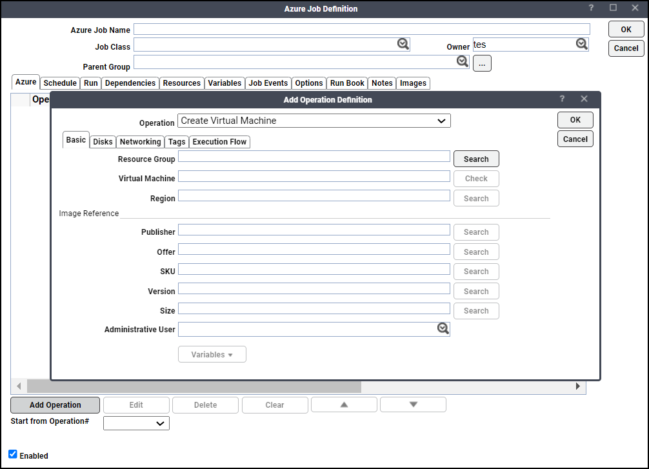Viewport: 649px width, 469px height.
Task: Open help in Azure Job Definition title bar
Action: [x=591, y=8]
